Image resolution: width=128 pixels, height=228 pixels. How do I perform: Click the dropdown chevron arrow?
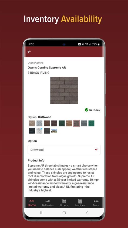96,149
